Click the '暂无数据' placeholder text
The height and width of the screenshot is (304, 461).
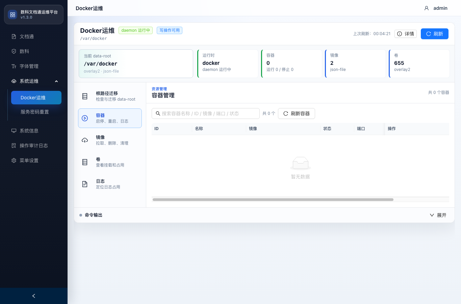pyautogui.click(x=301, y=177)
